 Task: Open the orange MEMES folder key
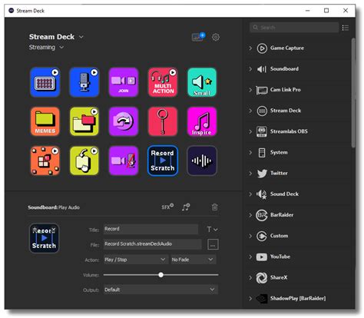[45, 121]
